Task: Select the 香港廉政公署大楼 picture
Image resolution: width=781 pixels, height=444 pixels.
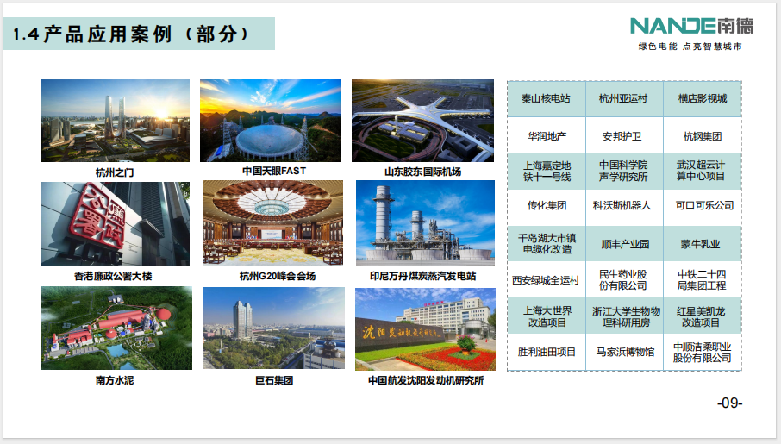Action: click(x=115, y=223)
